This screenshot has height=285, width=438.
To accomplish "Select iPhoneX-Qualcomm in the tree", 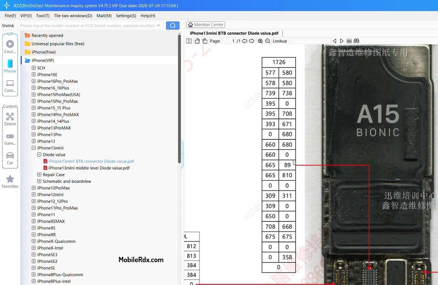I will [56, 241].
